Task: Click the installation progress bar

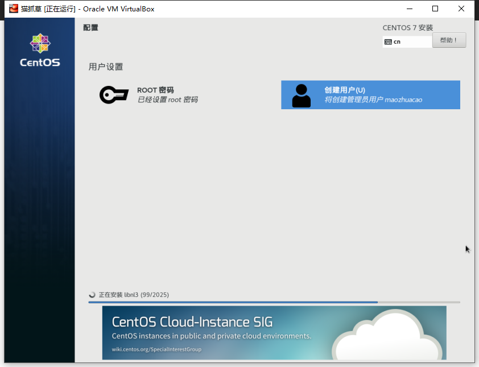Action: click(x=274, y=302)
